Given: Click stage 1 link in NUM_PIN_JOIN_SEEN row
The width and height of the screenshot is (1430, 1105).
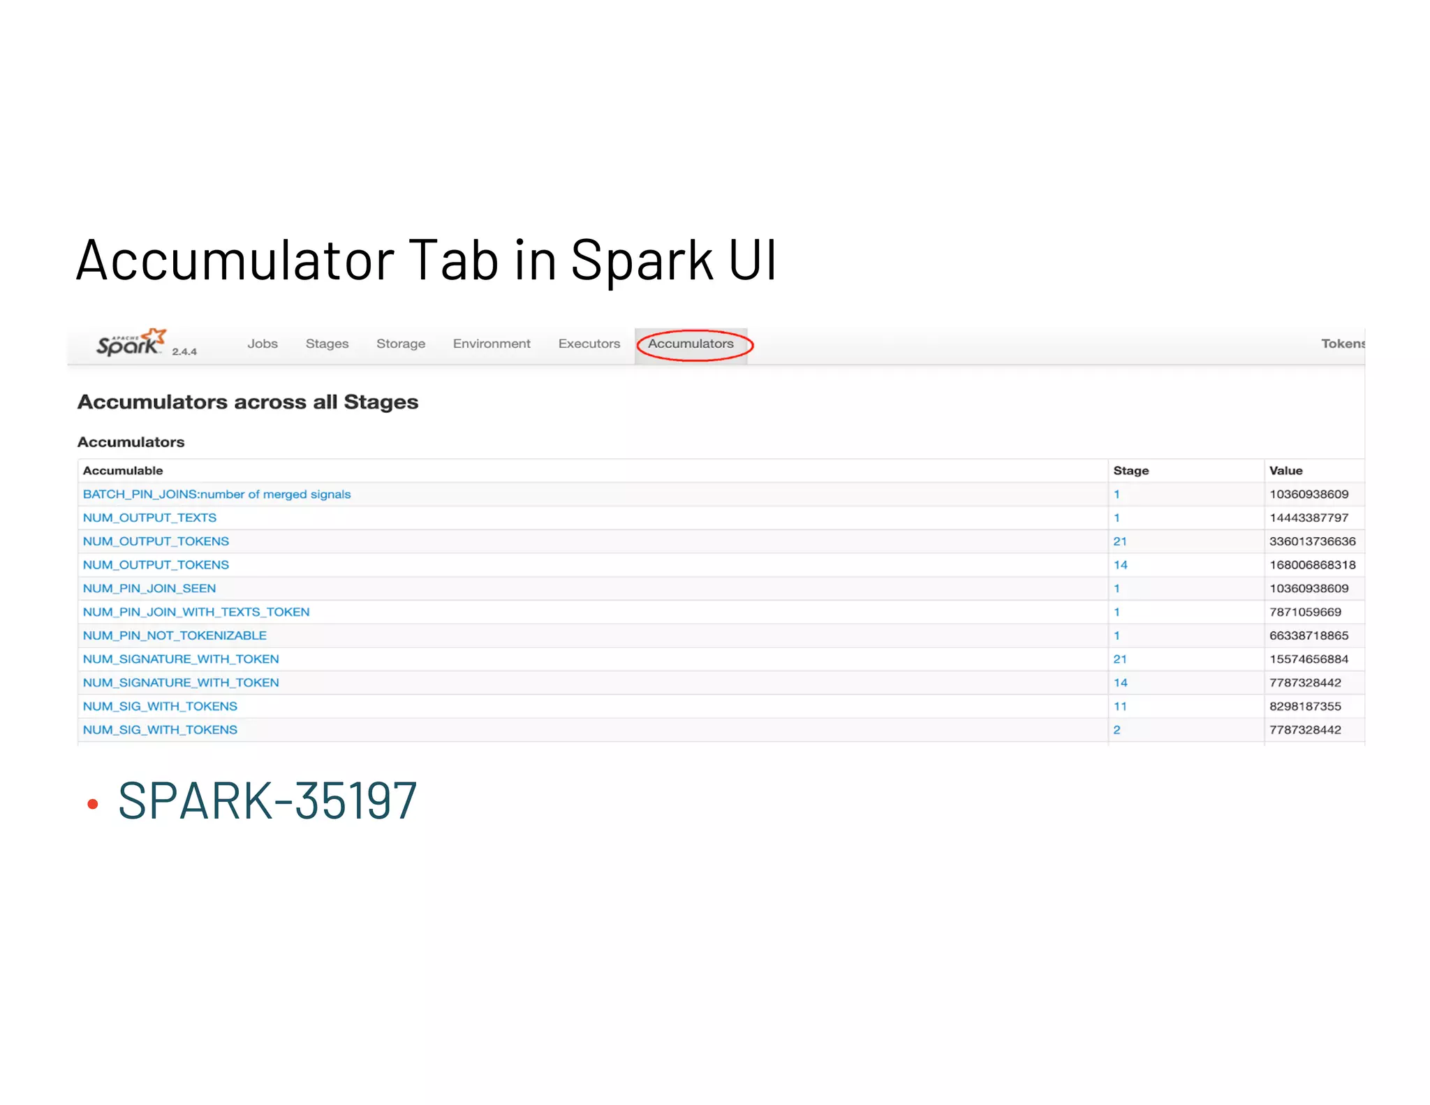Looking at the screenshot, I should [x=1116, y=589].
